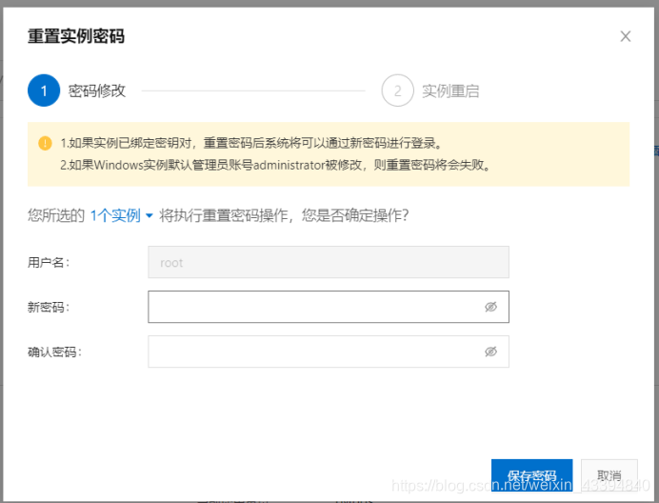Image resolution: width=659 pixels, height=503 pixels.
Task: Focus the 确认密码 input field
Action: 329,352
